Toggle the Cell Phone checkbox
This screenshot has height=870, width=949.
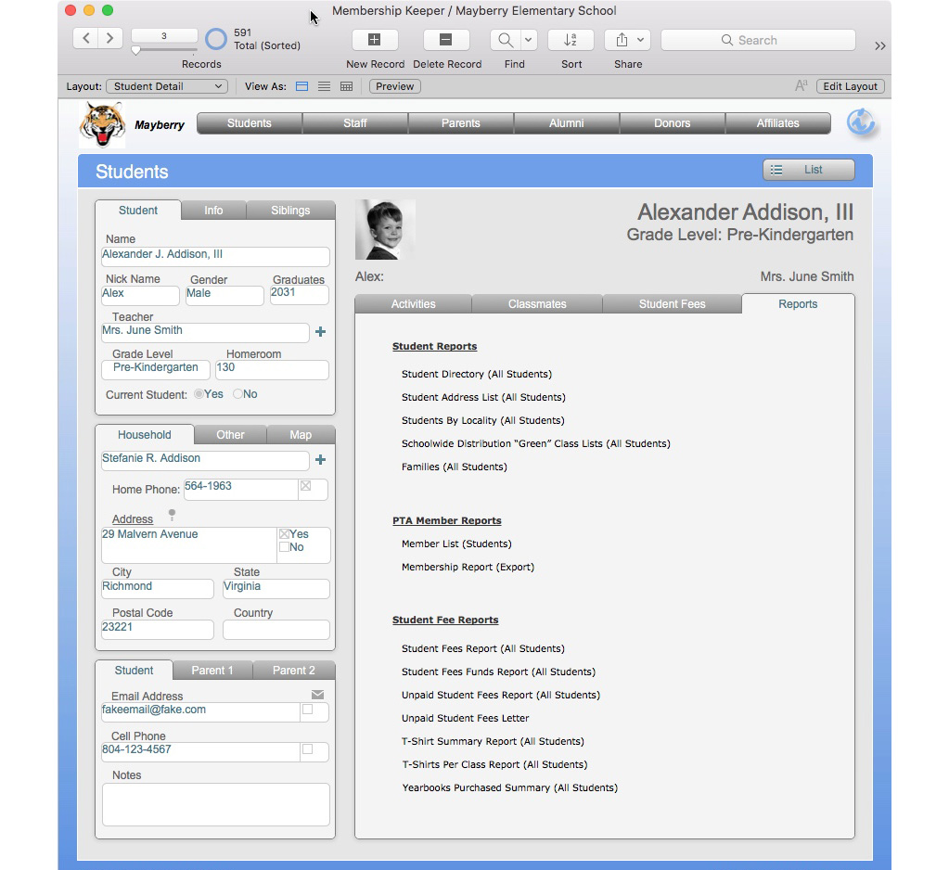click(x=307, y=749)
